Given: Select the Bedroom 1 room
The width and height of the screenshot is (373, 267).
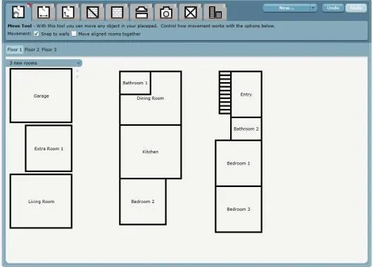Looking at the screenshot, I should [239, 163].
